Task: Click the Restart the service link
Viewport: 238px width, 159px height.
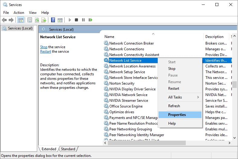Action: point(46,51)
